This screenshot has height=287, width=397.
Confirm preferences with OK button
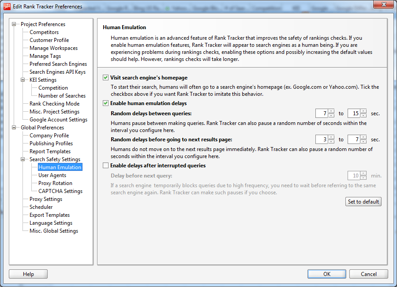[327, 274]
